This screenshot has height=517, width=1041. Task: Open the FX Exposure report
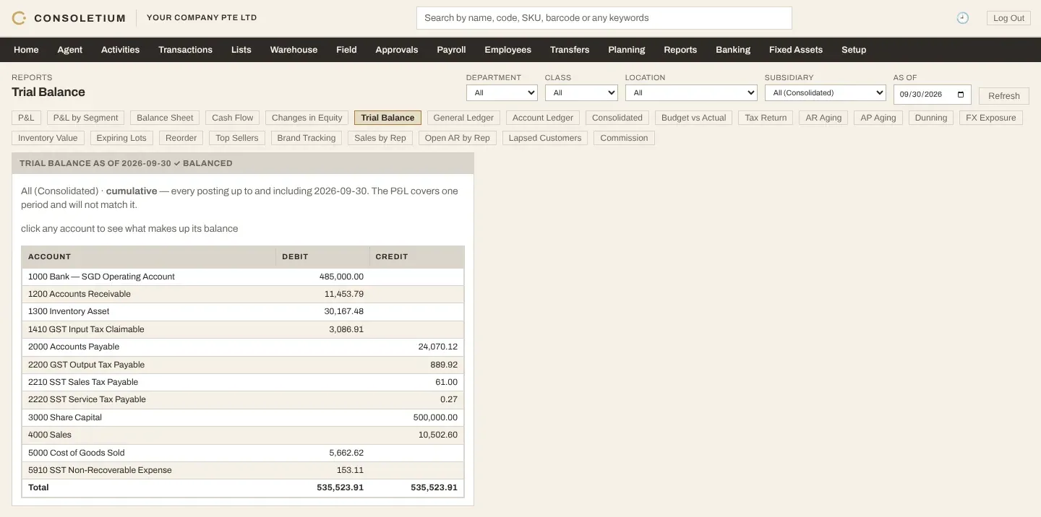(x=991, y=118)
